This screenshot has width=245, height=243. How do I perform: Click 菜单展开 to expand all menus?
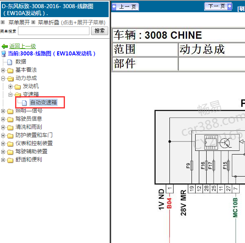19,22
